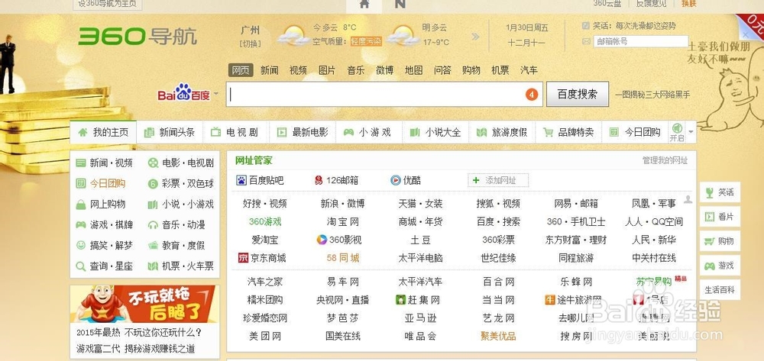
Task: Open 小游戏 navigation tab
Action: 369,132
